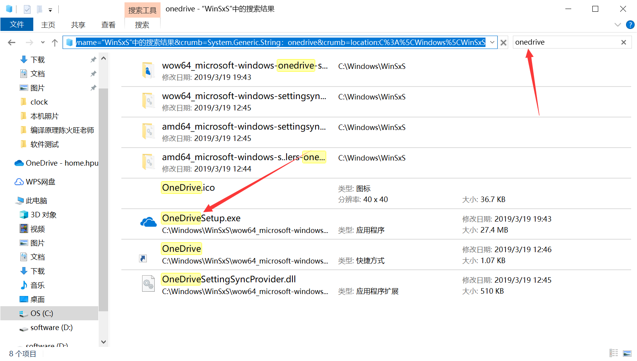Viewport: 637px width, 361px height.
Task: Open 3D 对象 under 此电脑
Action: point(43,215)
